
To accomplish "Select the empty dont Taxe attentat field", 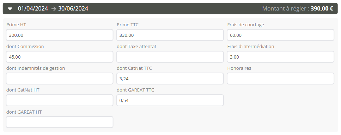I will point(170,57).
